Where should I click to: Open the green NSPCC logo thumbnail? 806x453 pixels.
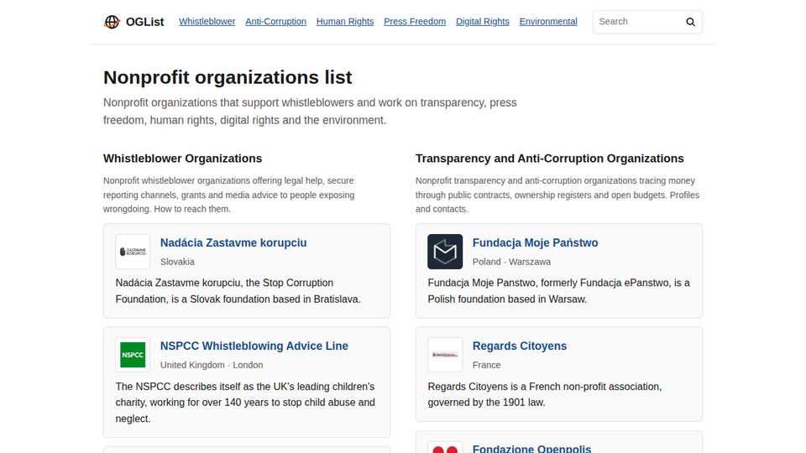(133, 355)
